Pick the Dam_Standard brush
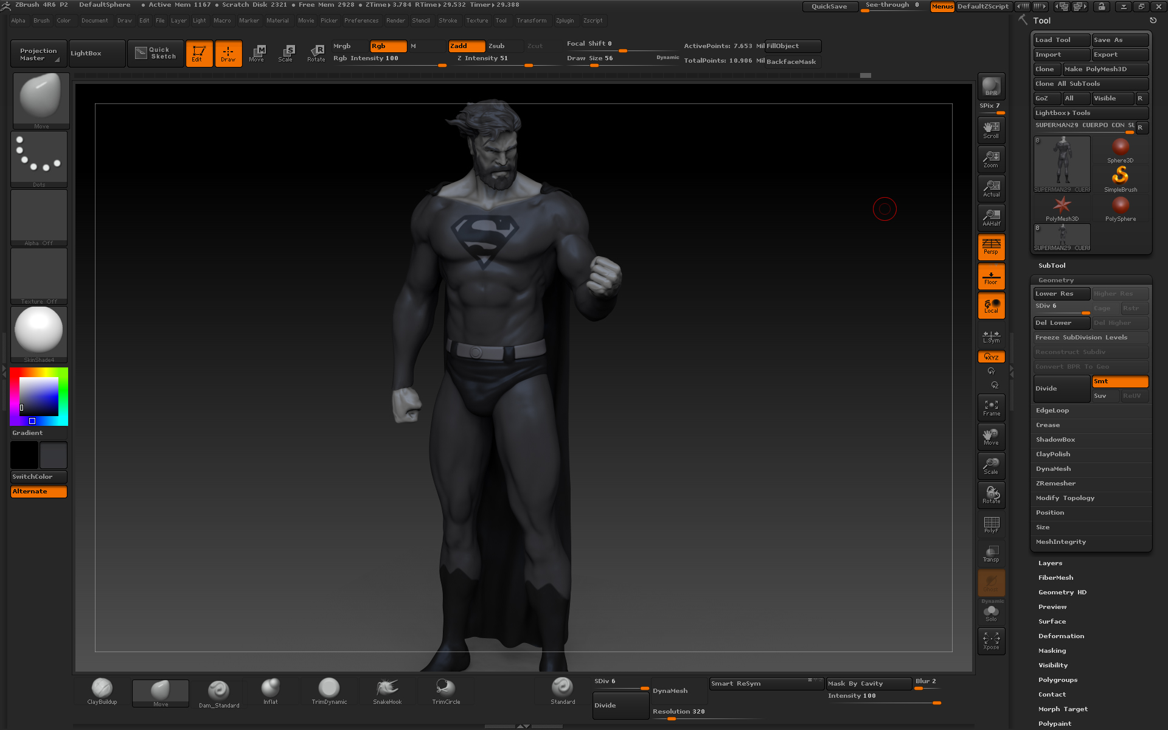Viewport: 1168px width, 730px height. pos(218,691)
